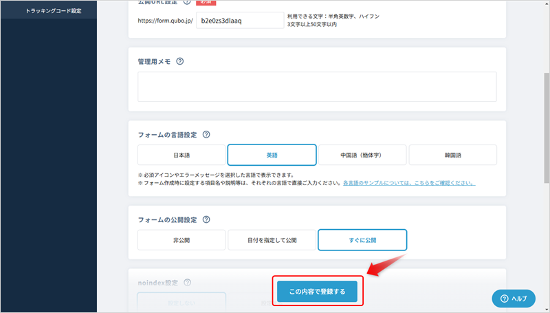Image resolution: width=550 pixels, height=313 pixels.
Task: Open help icon next to フォームの言語設定
Action: click(x=206, y=135)
